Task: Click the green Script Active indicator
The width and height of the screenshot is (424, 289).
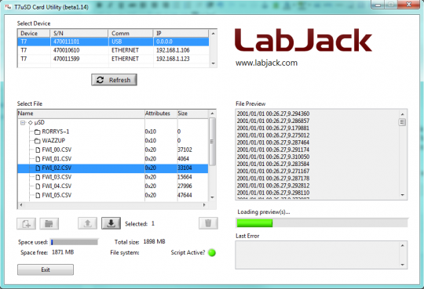Action: 212,252
